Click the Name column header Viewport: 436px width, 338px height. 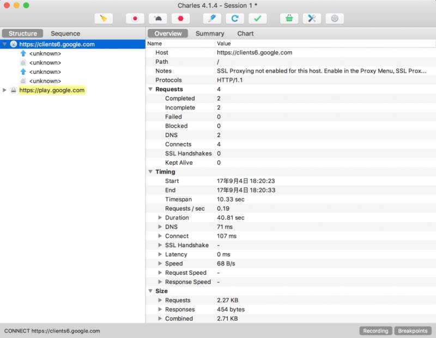pyautogui.click(x=181, y=44)
